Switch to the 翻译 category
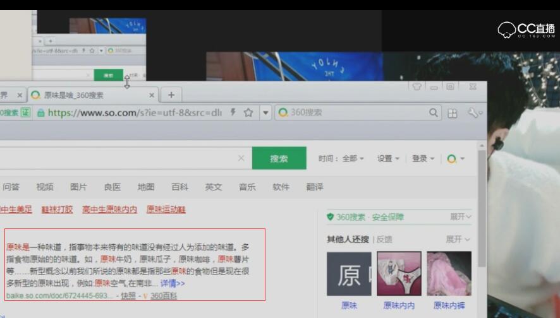The image size is (560, 318). coord(315,187)
